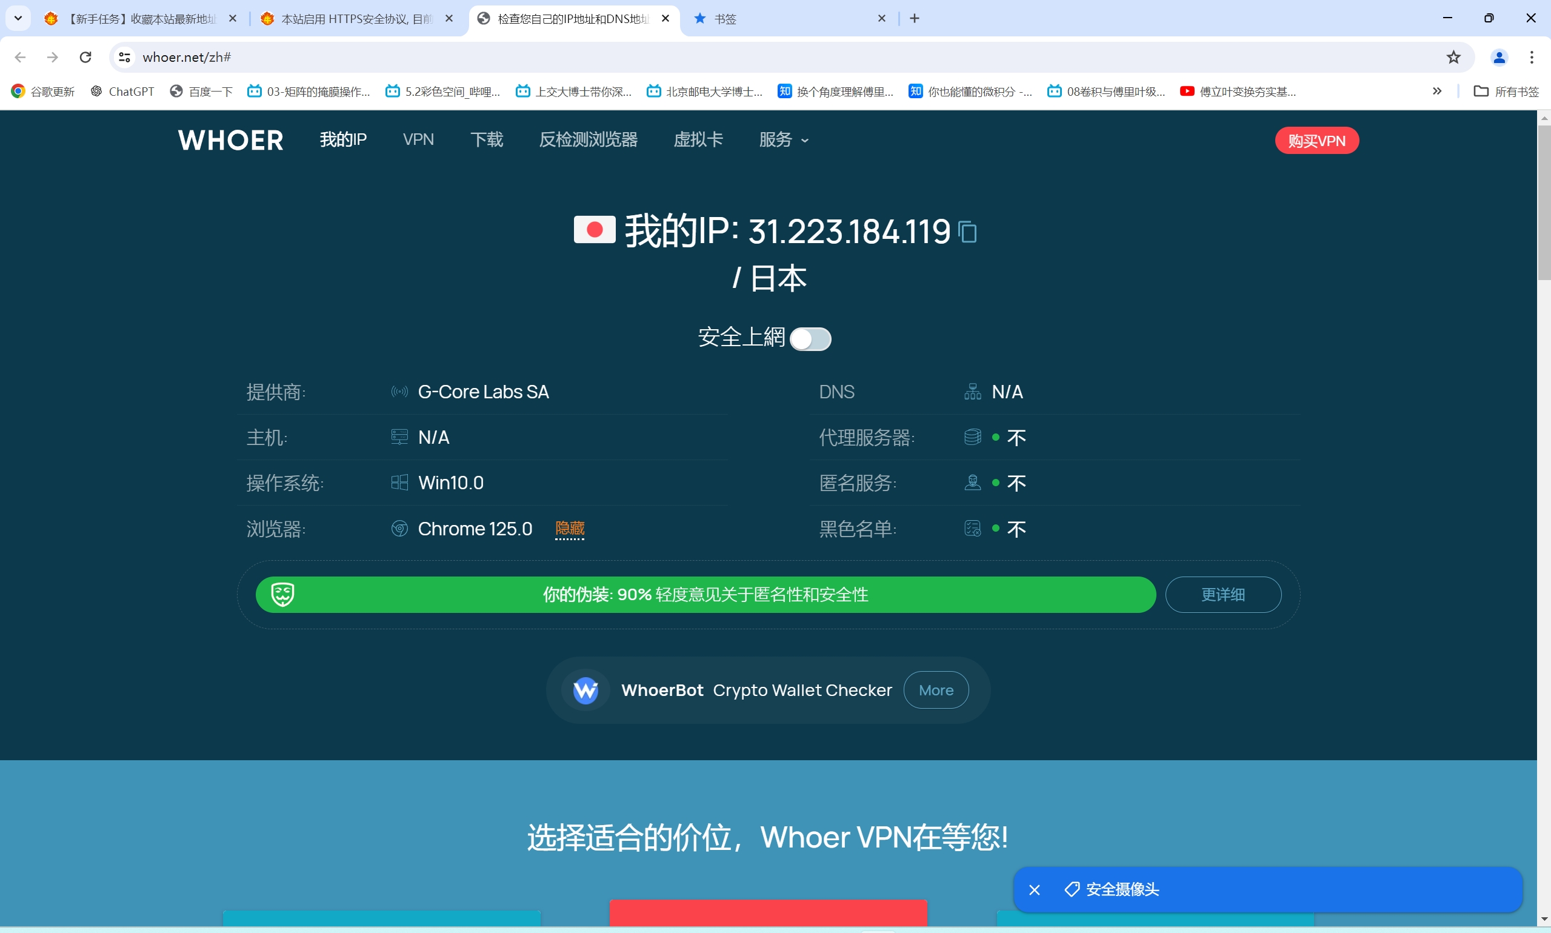Close the 新手任务 tab

click(x=233, y=19)
